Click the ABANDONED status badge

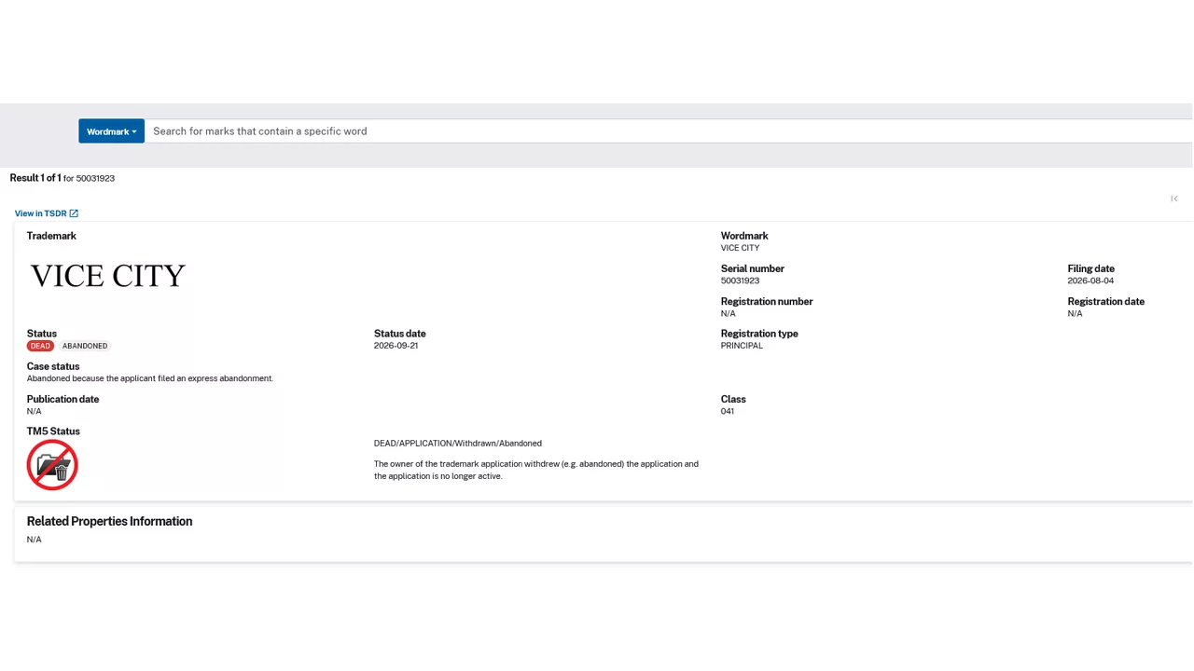pos(85,346)
